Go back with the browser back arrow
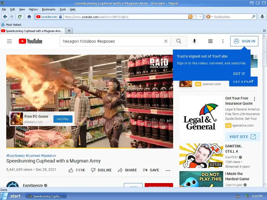The image size is (267, 200). pyautogui.click(x=5, y=17)
